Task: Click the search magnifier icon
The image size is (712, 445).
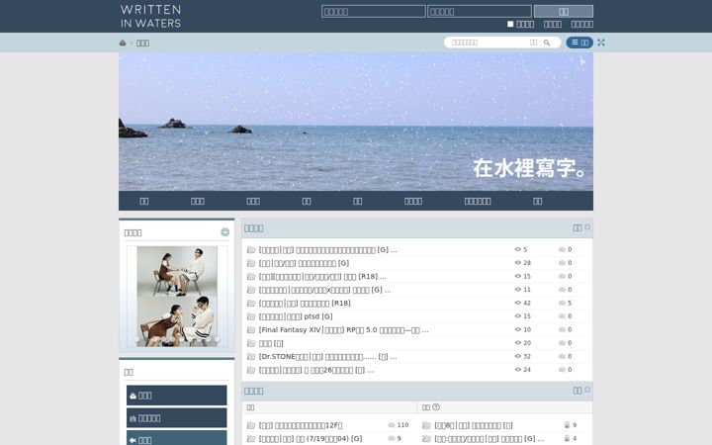Action: tap(547, 43)
